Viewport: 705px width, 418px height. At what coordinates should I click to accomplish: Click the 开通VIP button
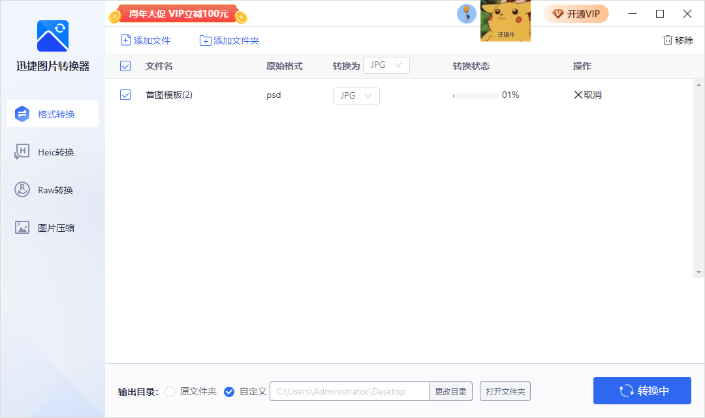pyautogui.click(x=576, y=14)
